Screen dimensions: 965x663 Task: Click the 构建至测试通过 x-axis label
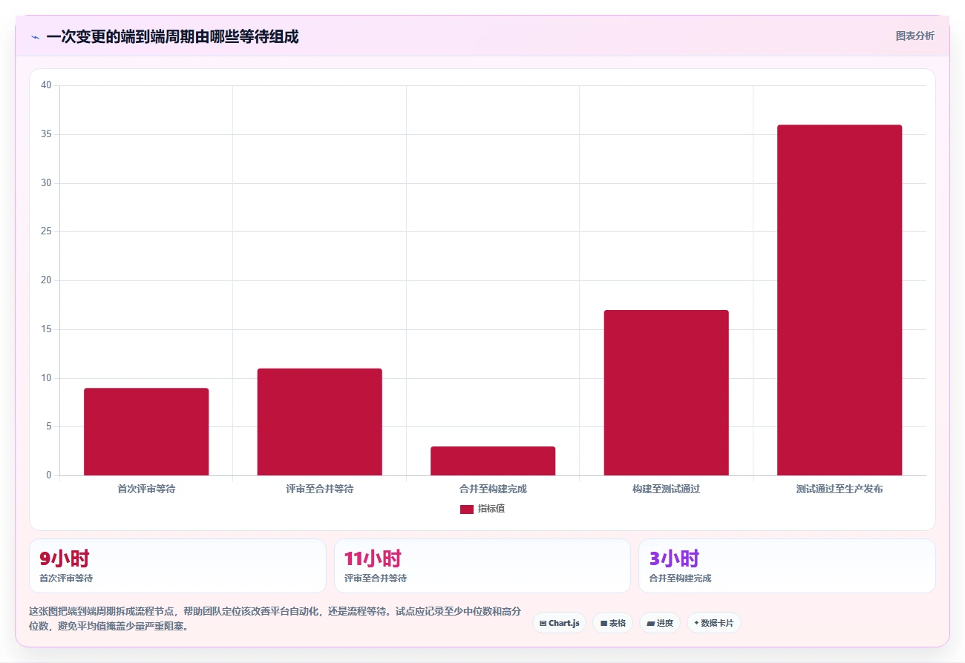[x=666, y=489]
